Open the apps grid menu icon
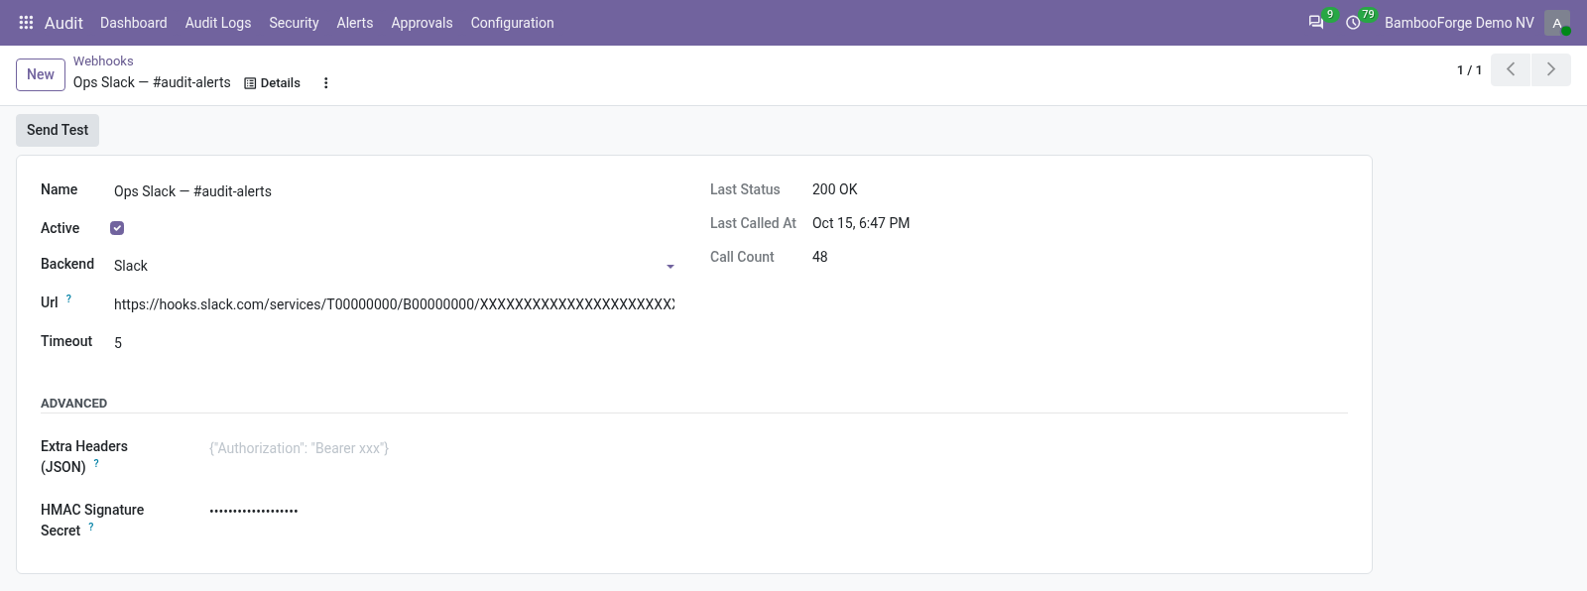The height and width of the screenshot is (591, 1587). click(x=27, y=22)
